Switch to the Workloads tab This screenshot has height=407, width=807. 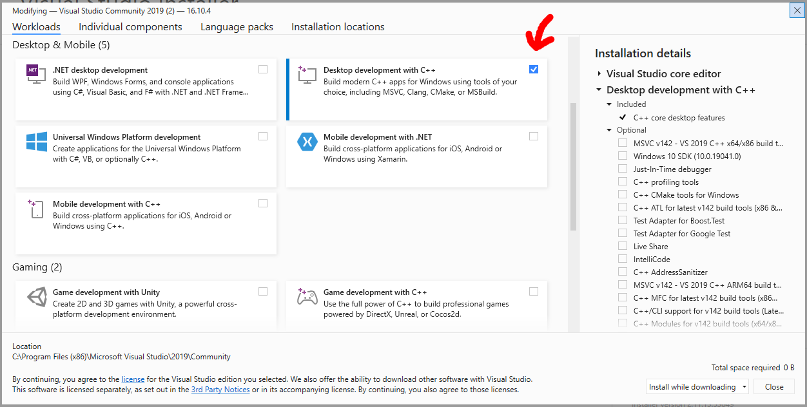[x=36, y=27]
